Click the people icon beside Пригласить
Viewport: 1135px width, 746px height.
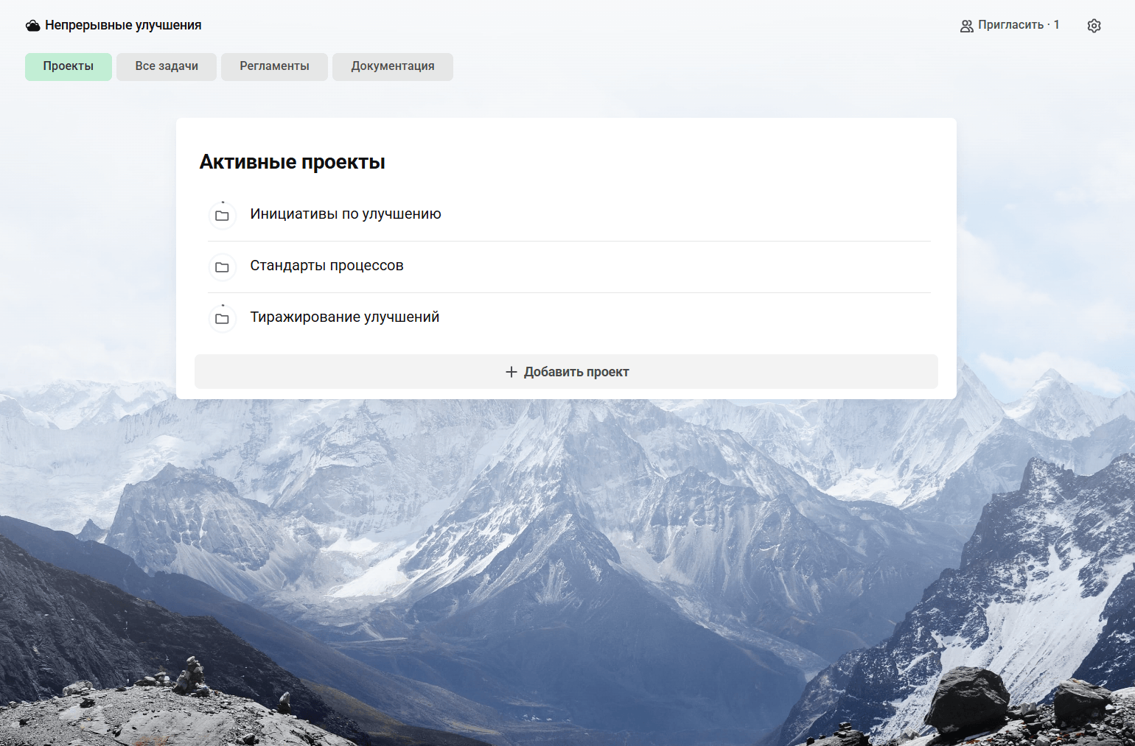[x=966, y=26]
